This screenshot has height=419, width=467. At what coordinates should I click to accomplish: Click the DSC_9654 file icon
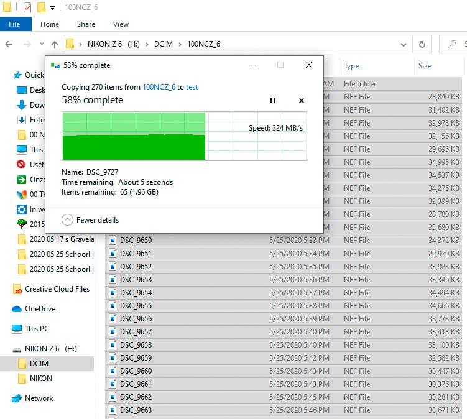tap(113, 293)
